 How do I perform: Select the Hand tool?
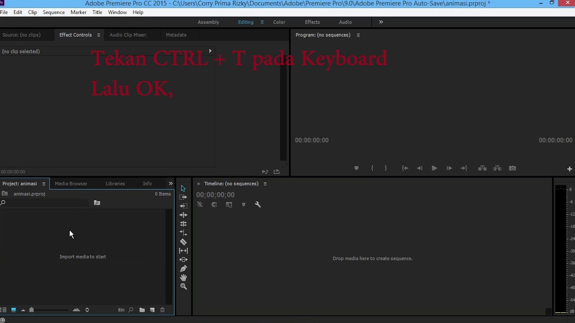pos(183,278)
